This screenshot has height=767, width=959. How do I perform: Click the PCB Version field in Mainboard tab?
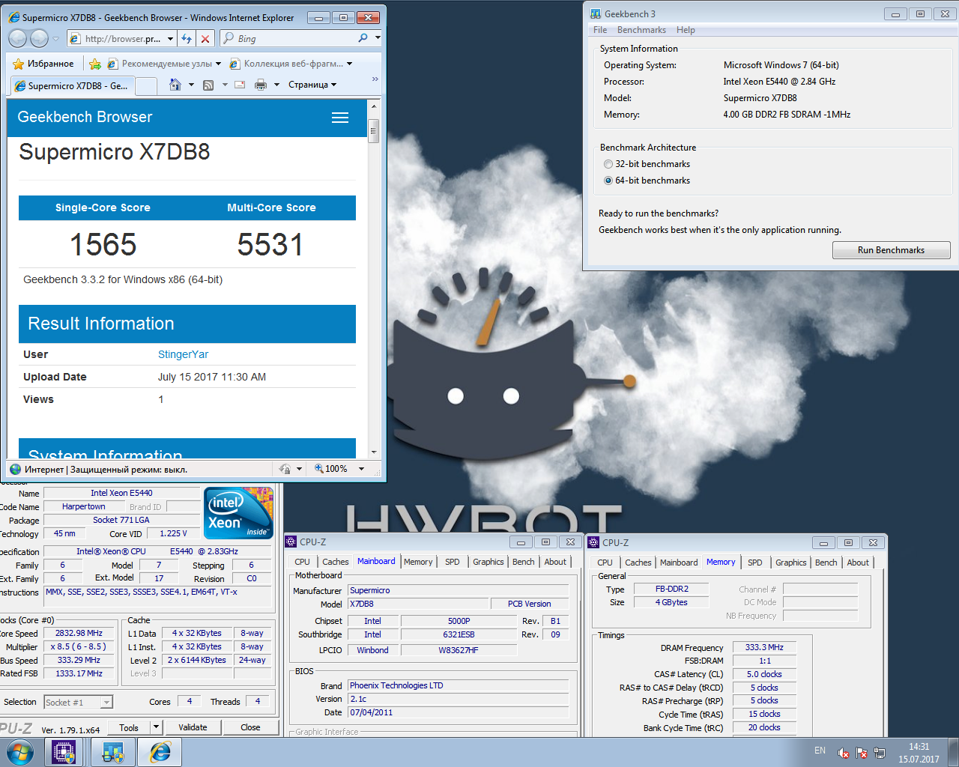pyautogui.click(x=529, y=604)
